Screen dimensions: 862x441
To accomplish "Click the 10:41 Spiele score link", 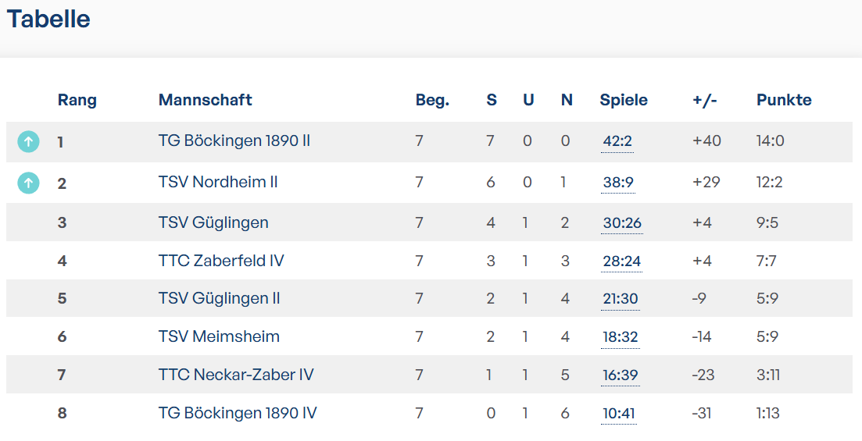I will [619, 414].
